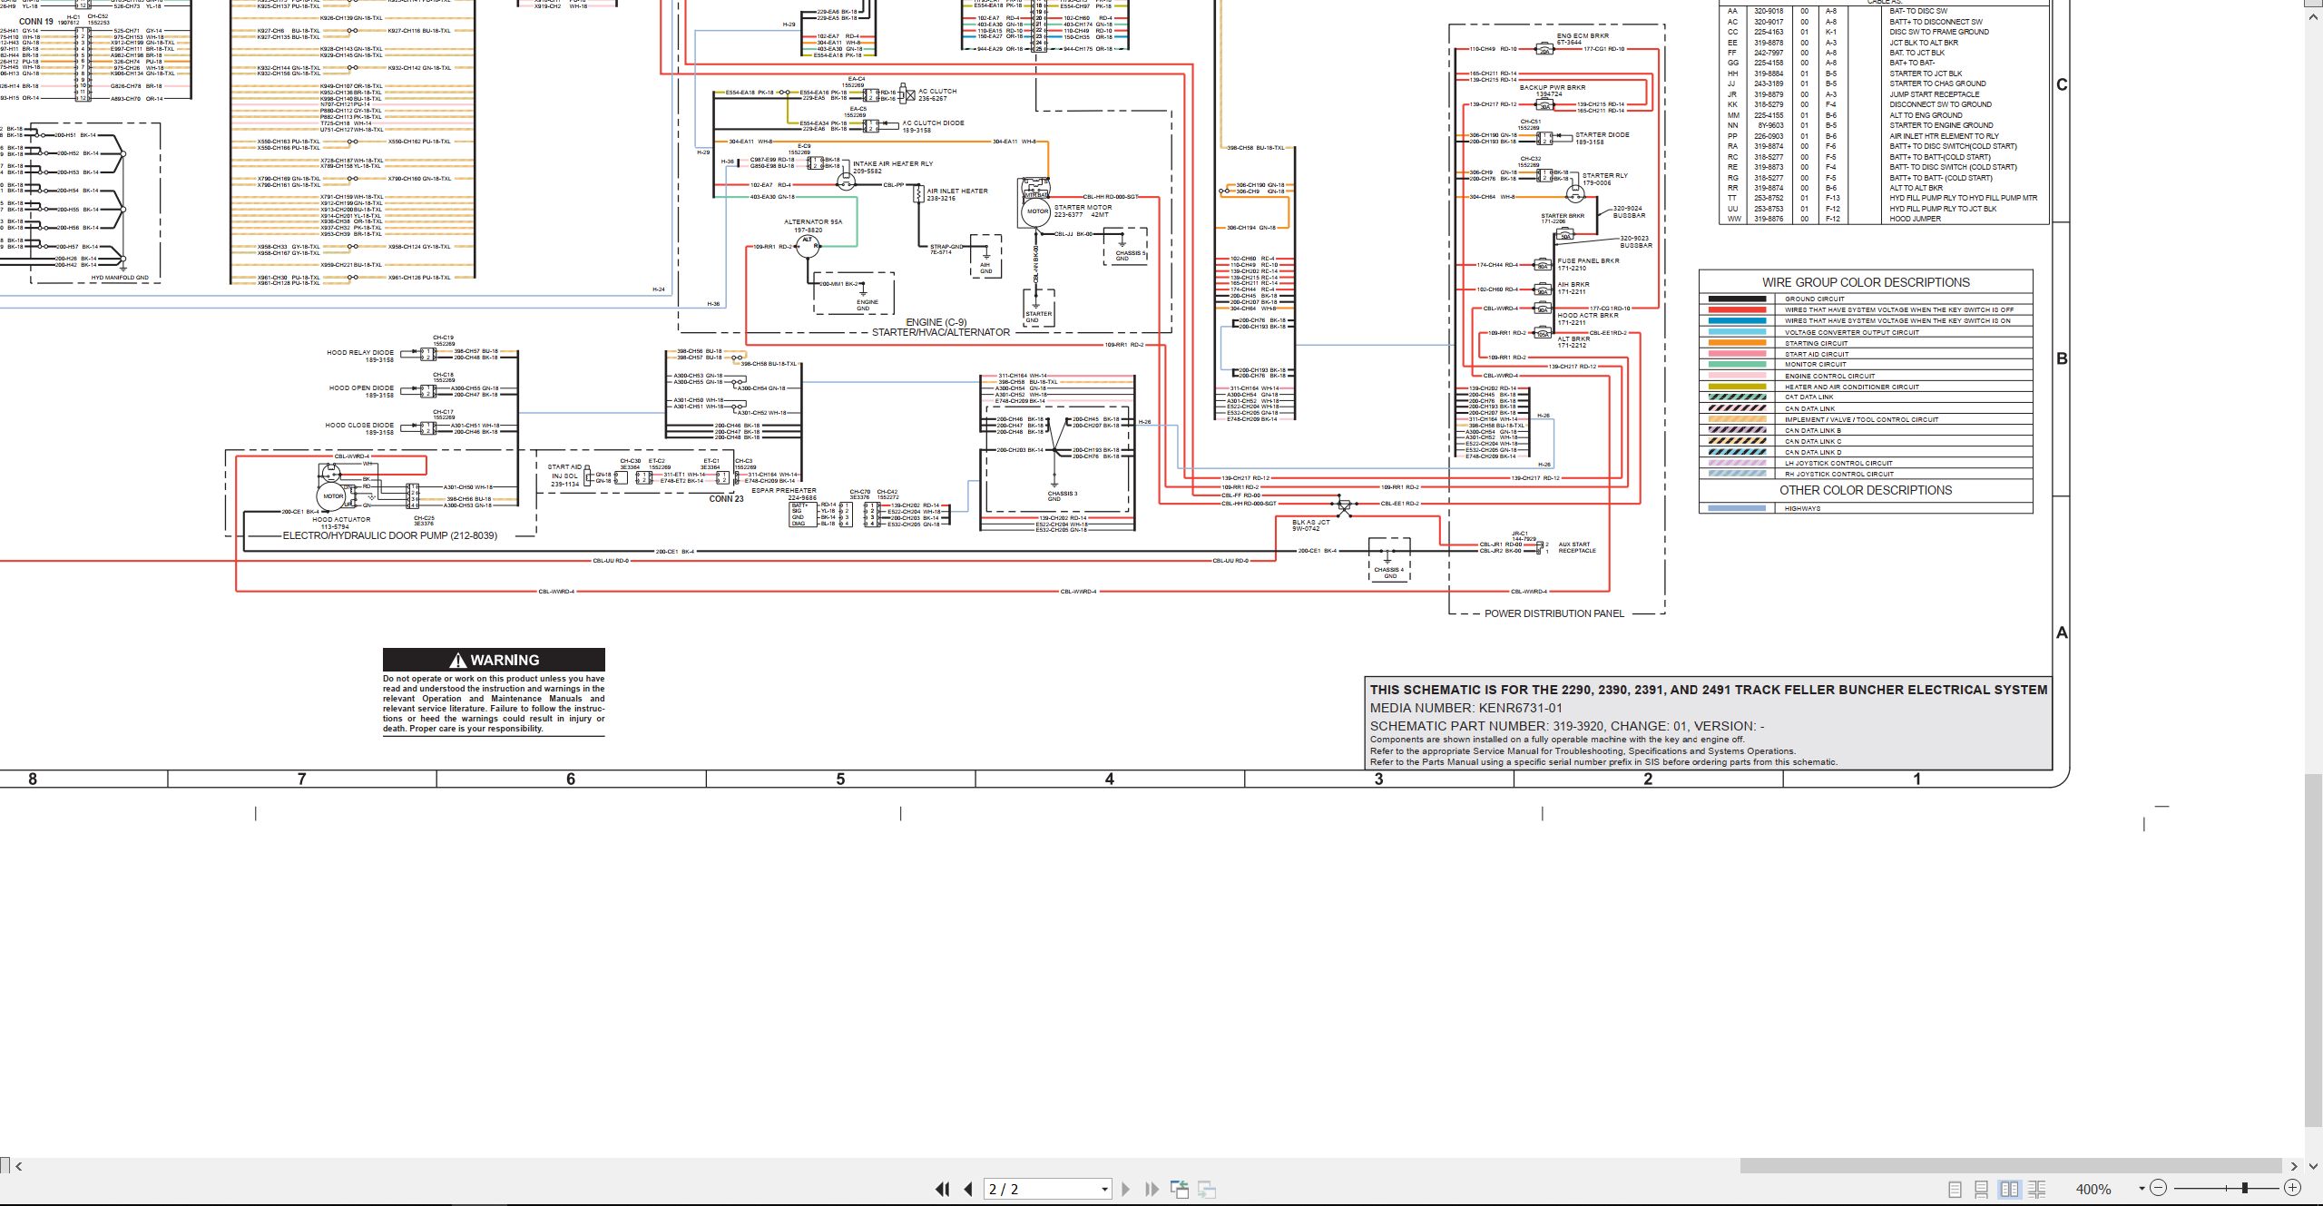
Task: Click grid column number 5 on the border
Action: [x=840, y=779]
